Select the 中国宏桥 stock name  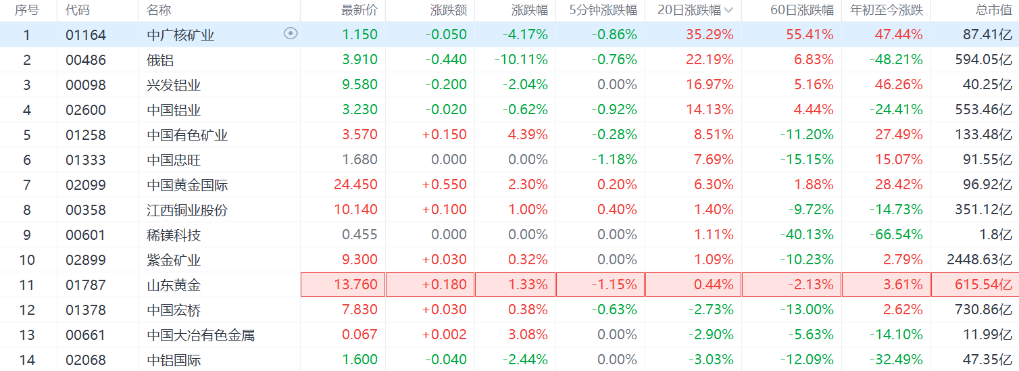pos(174,310)
